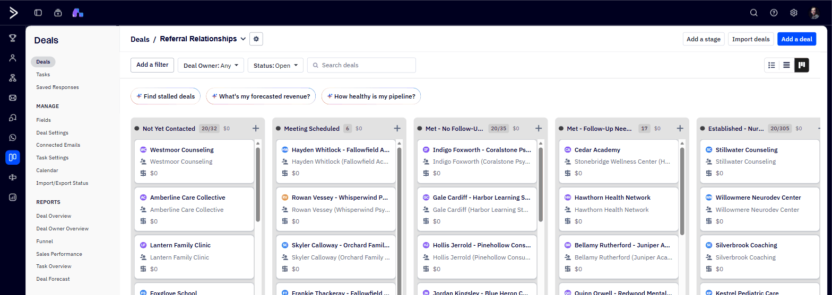Open Connected Emails under Manage
This screenshot has height=295, width=832.
coord(58,145)
